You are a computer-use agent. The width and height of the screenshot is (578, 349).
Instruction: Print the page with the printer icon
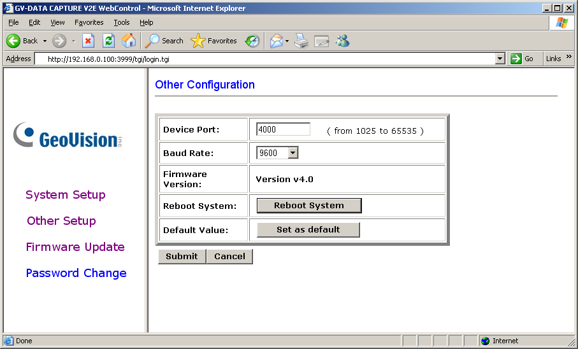301,41
